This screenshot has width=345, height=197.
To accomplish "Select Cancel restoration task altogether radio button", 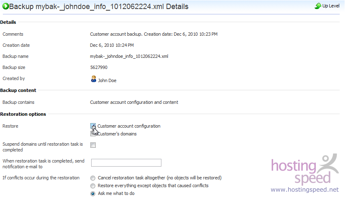I will pyautogui.click(x=93, y=178).
